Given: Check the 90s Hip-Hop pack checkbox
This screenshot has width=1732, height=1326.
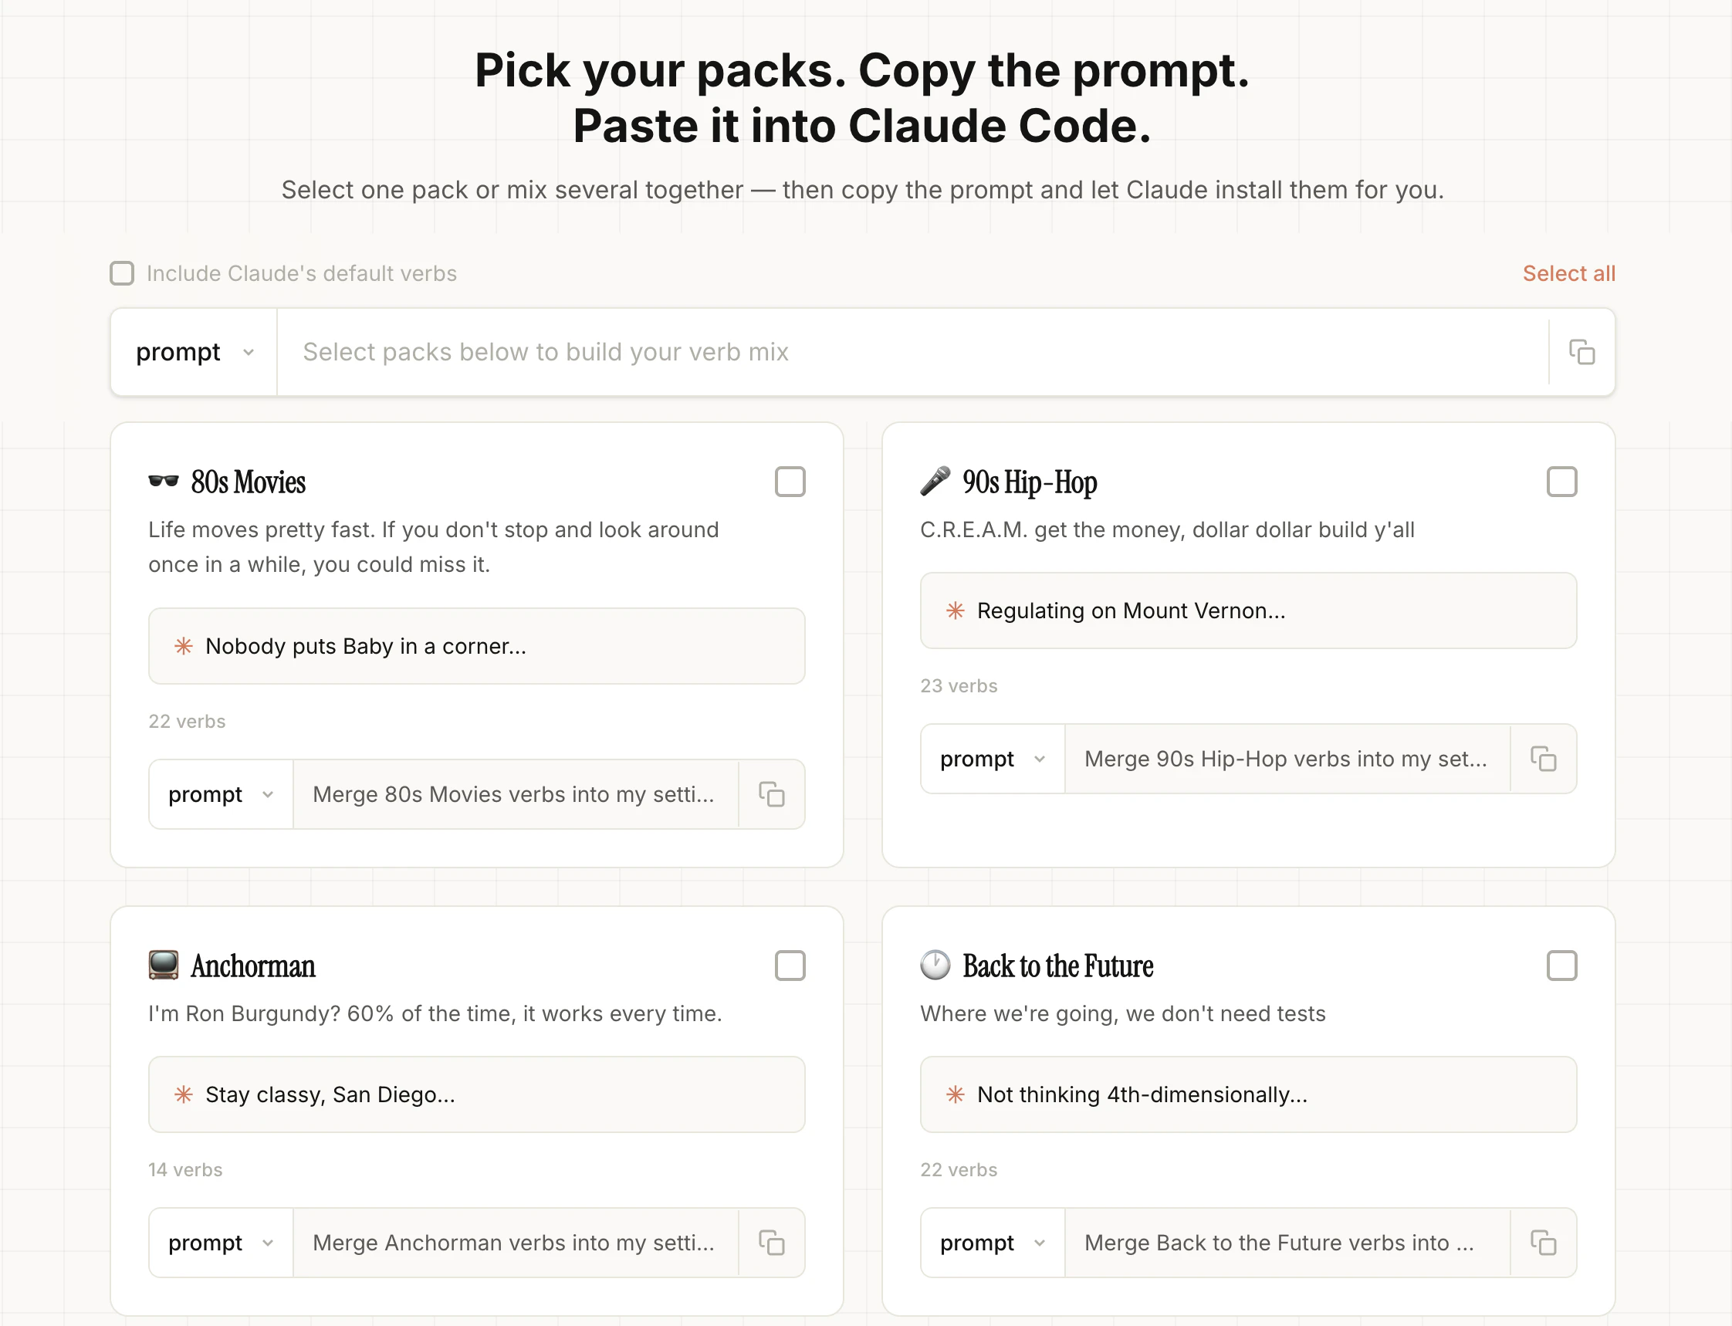Looking at the screenshot, I should pyautogui.click(x=1561, y=482).
